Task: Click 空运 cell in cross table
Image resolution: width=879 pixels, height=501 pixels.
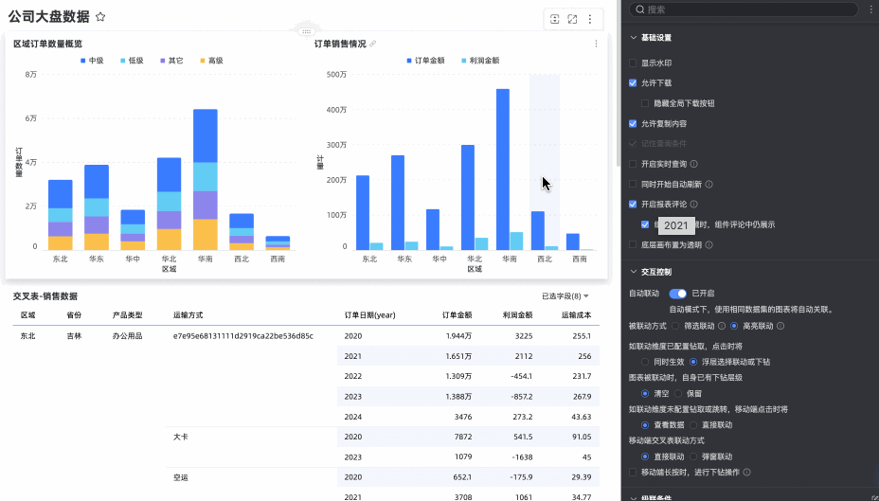Action: click(181, 477)
